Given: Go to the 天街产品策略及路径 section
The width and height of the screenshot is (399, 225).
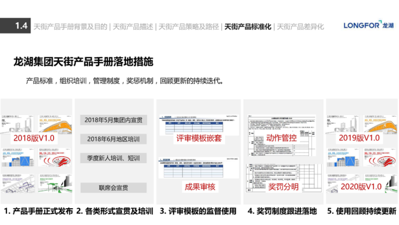Looking at the screenshot, I should click(x=189, y=26).
